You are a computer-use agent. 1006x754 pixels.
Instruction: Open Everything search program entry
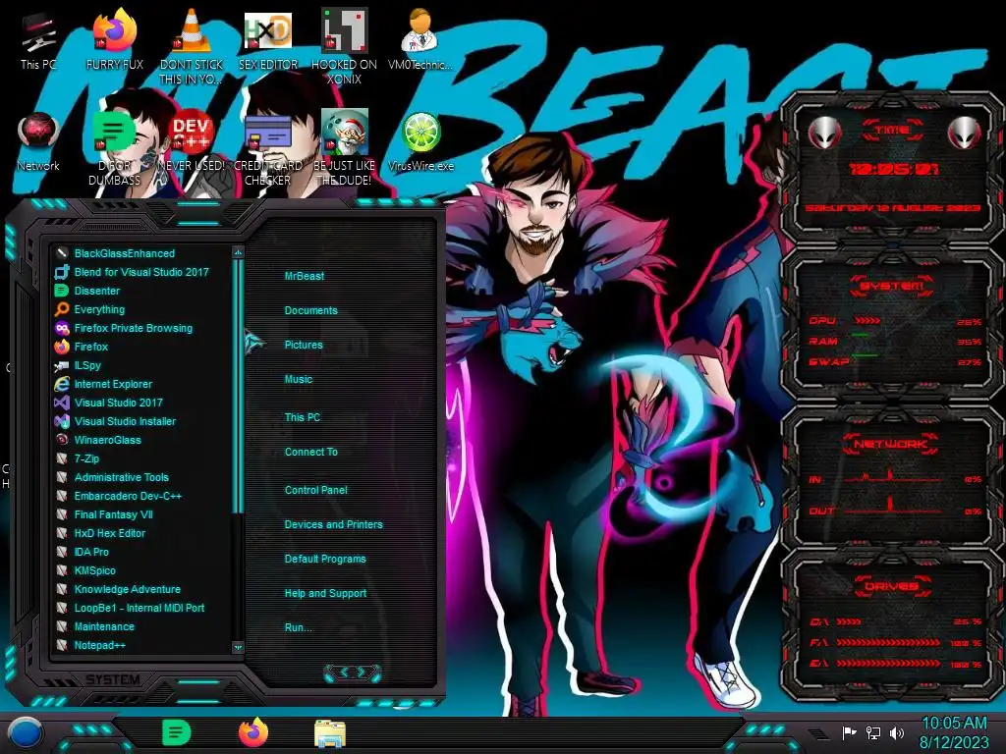[99, 309]
